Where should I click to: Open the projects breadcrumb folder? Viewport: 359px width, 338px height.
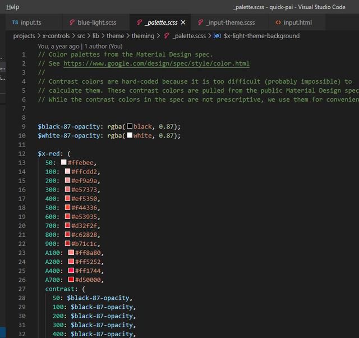coord(24,36)
